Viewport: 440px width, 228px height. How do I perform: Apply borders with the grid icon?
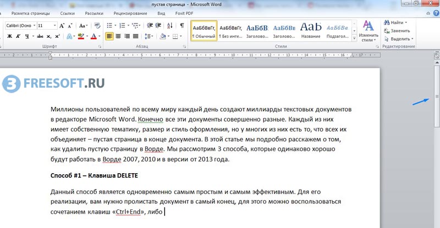tap(175, 36)
